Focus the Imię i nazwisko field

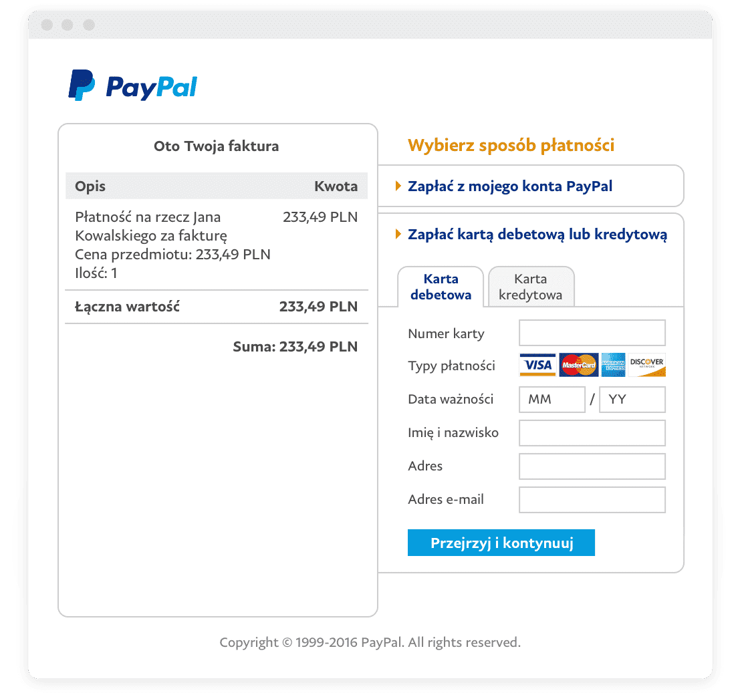coord(592,433)
